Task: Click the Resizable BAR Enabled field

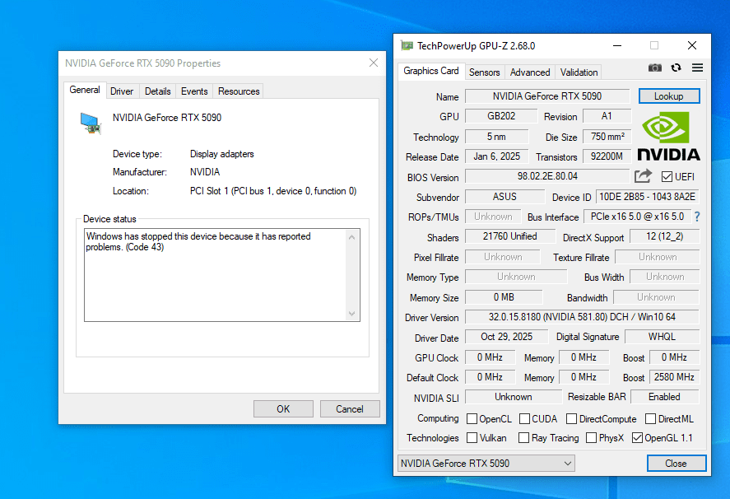Action: 664,397
